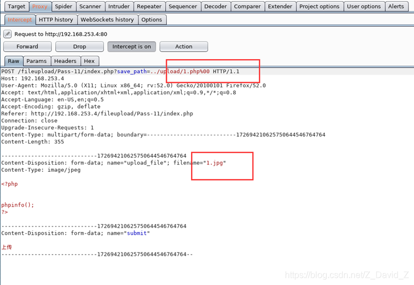Open the proxy Options sub-tab
This screenshot has height=285, width=414.
click(152, 20)
